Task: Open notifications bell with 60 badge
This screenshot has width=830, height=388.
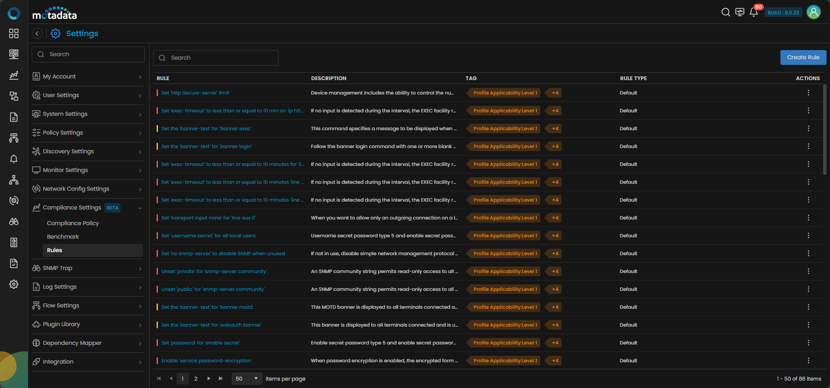Action: tap(754, 12)
